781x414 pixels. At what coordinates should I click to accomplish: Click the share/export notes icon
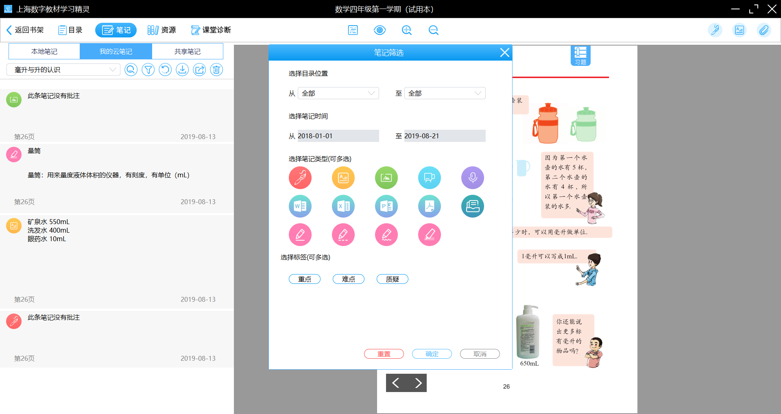tap(199, 70)
